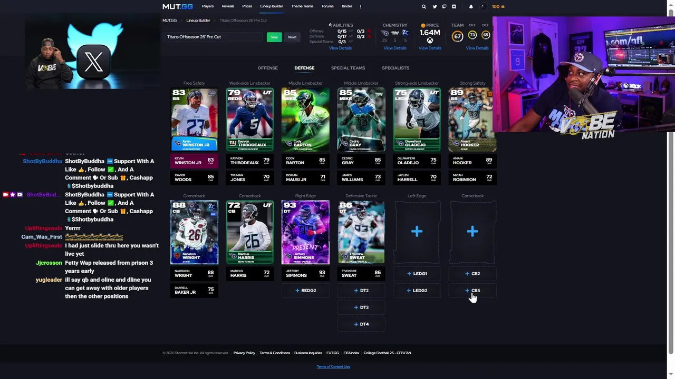View Details under Team ratings
The image size is (675, 379).
(477, 48)
